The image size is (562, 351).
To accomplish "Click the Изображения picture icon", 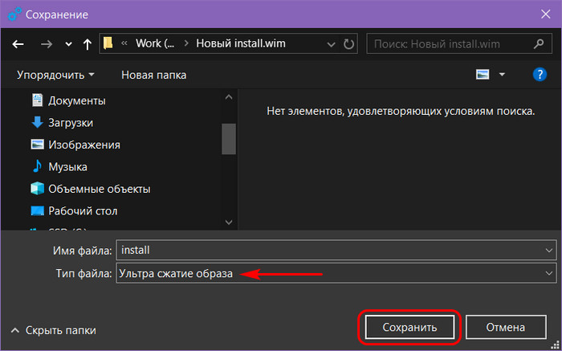I will (x=37, y=145).
